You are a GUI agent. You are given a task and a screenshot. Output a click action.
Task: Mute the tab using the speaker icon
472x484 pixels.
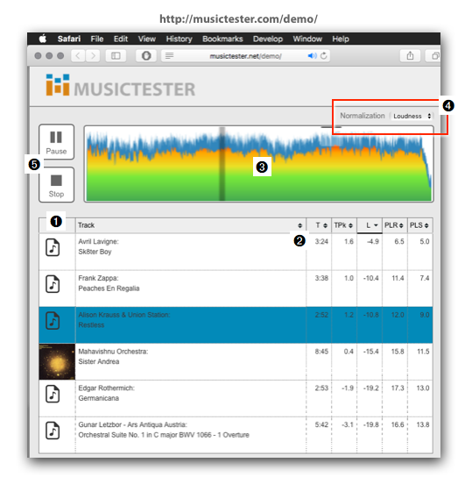coord(312,56)
